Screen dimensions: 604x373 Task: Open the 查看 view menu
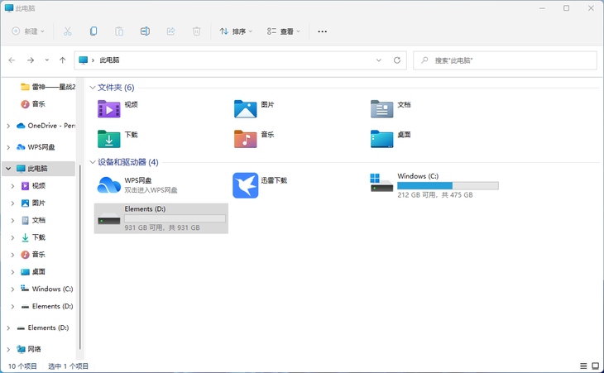283,31
